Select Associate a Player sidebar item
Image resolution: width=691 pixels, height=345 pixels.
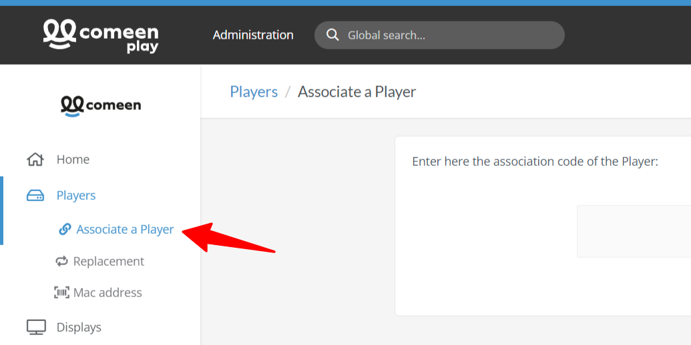125,229
